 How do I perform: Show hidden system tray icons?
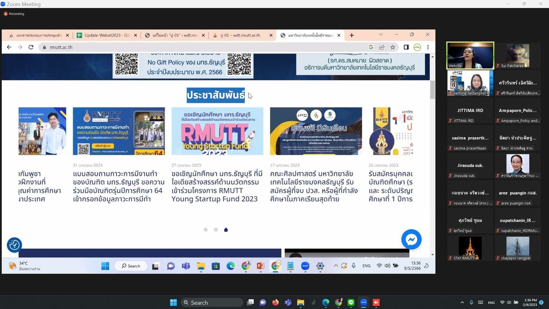tap(462, 302)
